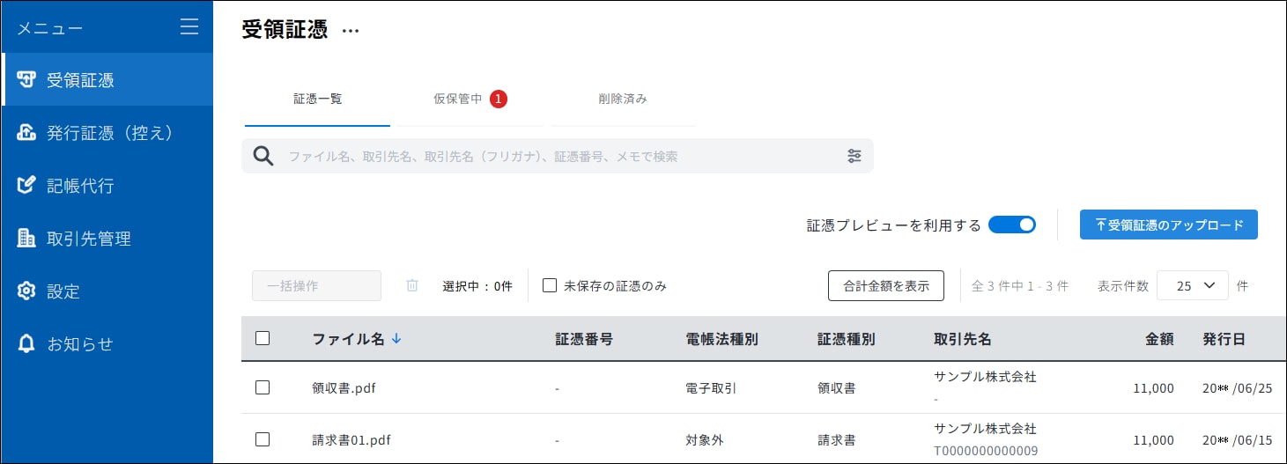This screenshot has width=1287, height=464.
Task: Click date 20**/06/25 in 領収書.pdf row
Action: click(1238, 388)
